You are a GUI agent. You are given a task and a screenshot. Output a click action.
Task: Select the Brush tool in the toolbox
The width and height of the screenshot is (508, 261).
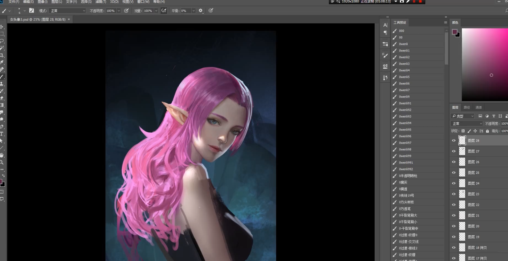coord(2,77)
